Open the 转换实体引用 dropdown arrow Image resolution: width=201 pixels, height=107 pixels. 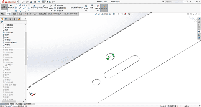[x=44, y=11]
